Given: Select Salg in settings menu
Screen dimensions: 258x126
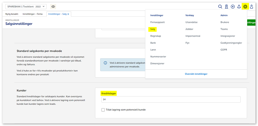Looking at the screenshot, I should (153, 29).
